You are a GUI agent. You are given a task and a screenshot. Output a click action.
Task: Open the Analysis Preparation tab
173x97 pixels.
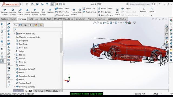96,19
